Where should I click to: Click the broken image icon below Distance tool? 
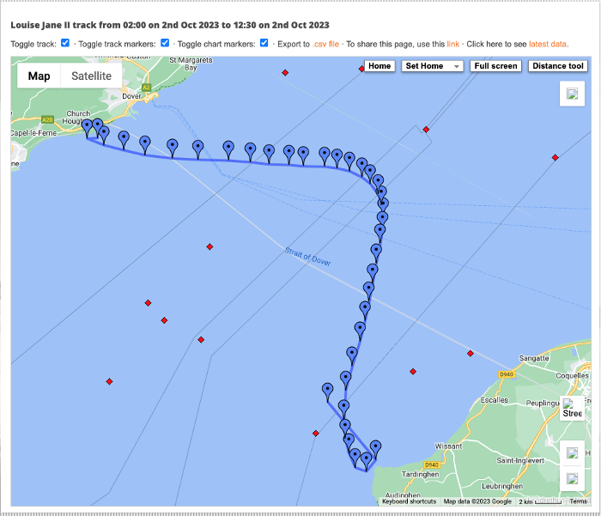pos(572,94)
